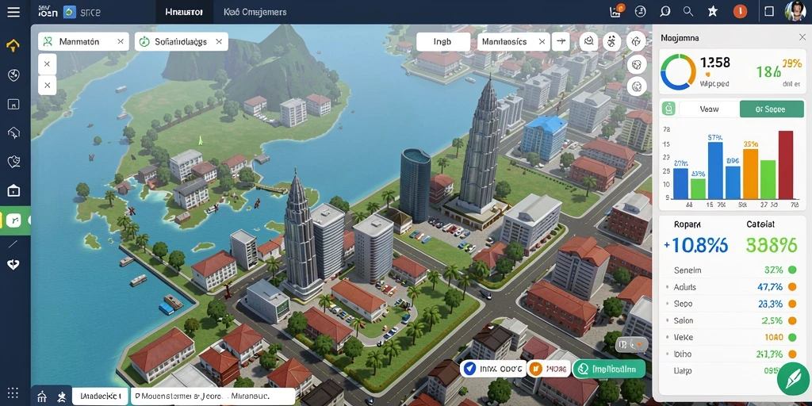Open the cart icon with orange badge

coord(617,11)
